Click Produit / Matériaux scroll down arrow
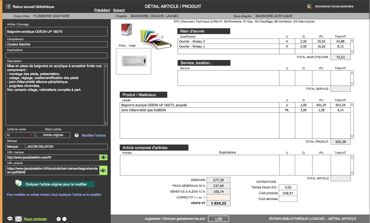Viewport: 370px width, 223px height. (x=352, y=137)
